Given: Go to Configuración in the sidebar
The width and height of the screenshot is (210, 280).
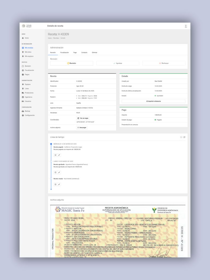Looking at the screenshot, I should (30, 115).
